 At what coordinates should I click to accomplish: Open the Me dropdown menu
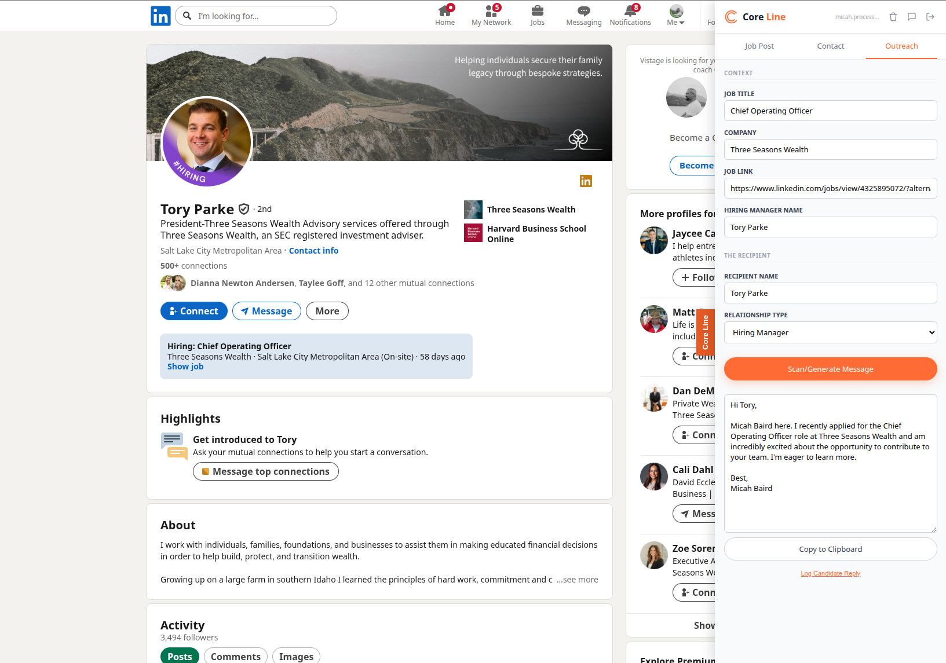pyautogui.click(x=675, y=16)
